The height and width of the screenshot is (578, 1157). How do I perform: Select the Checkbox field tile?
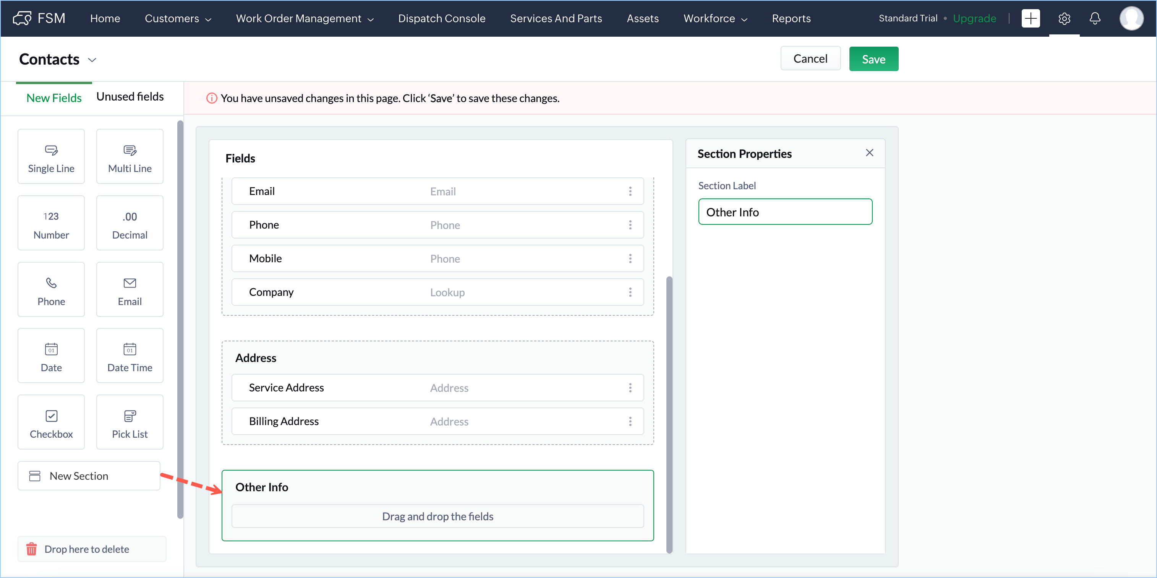51,422
